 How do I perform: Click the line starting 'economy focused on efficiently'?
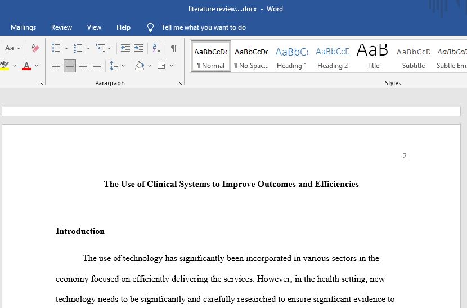pos(220,279)
